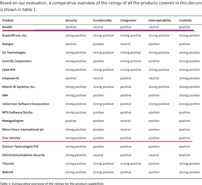The image size is (202, 185).
Task: Click One Identity's Usability positive cell
Action: point(184,138)
